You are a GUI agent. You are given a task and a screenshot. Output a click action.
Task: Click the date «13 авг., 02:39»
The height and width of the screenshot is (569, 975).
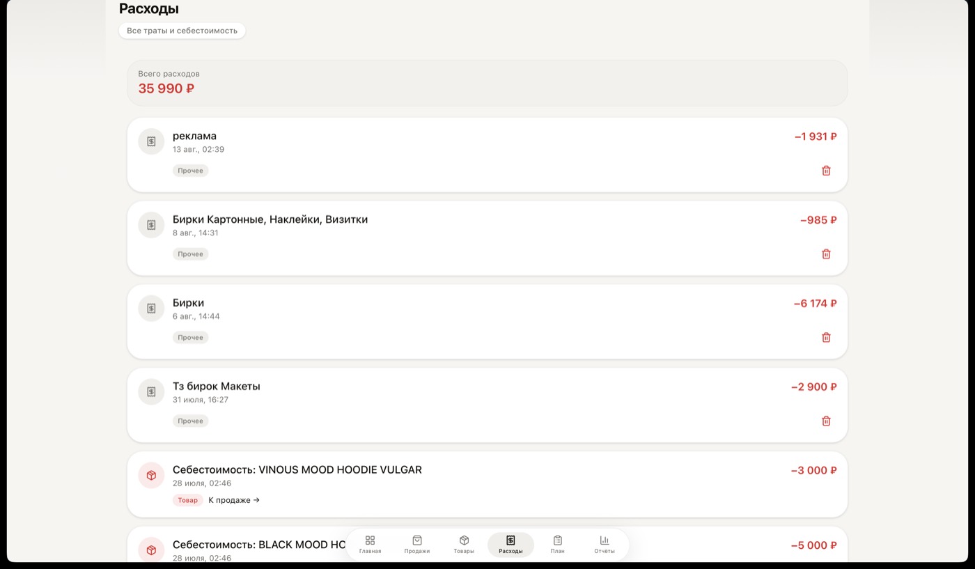click(x=198, y=150)
